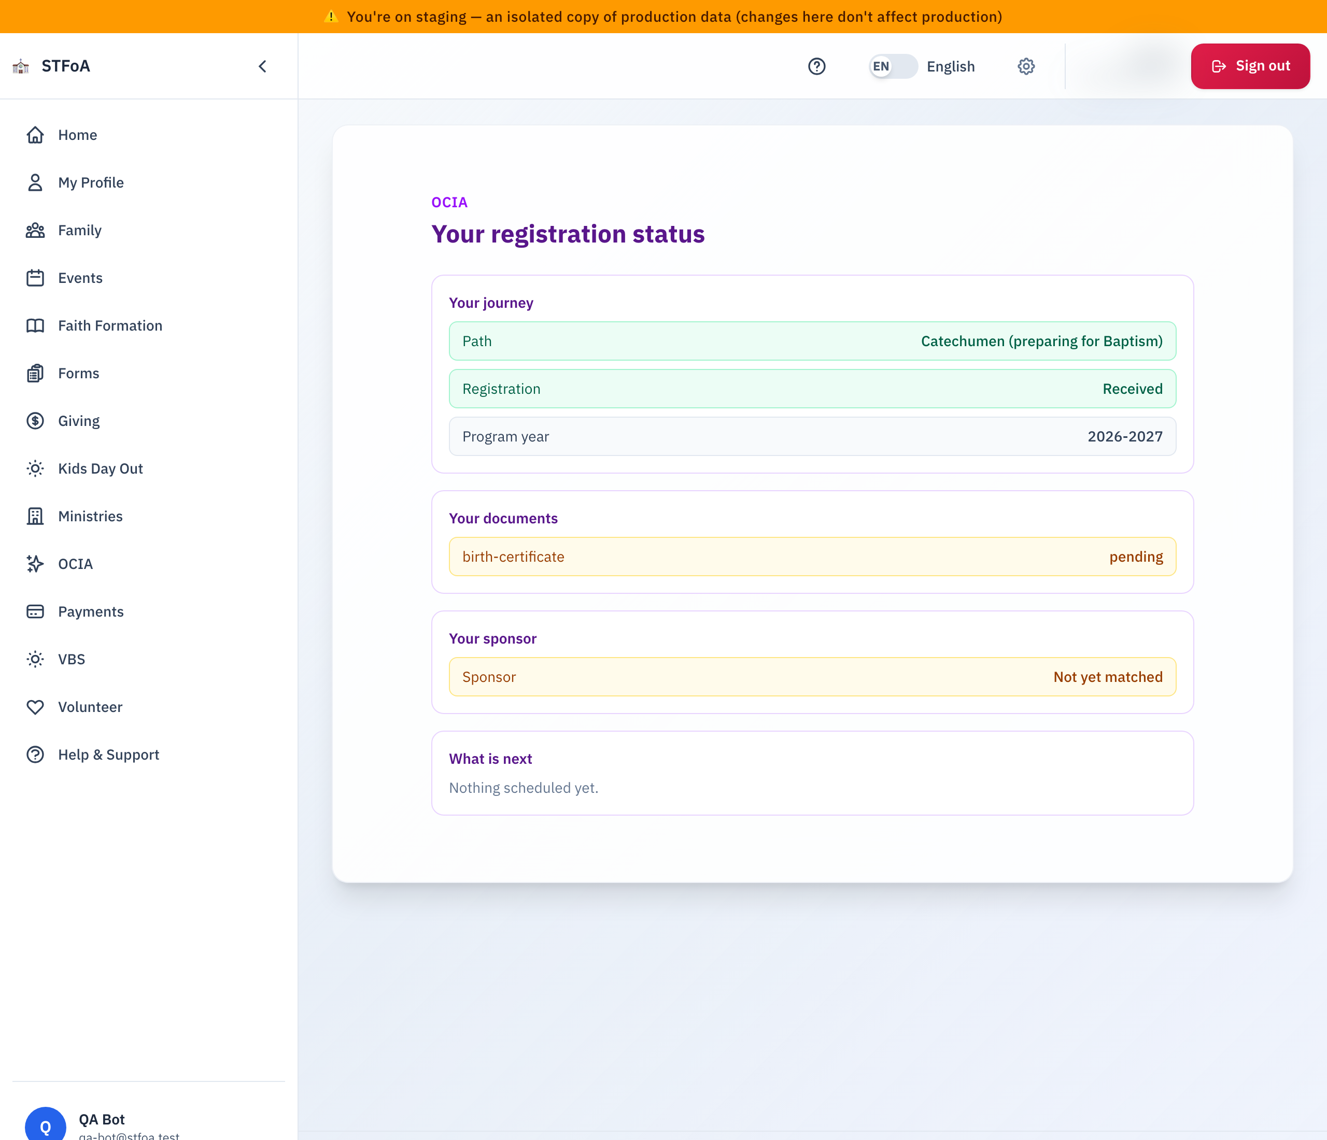Click the Giving dollar icon
1327x1140 pixels.
point(35,421)
